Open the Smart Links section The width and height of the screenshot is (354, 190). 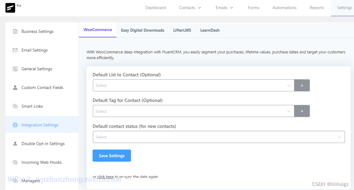[x=42, y=106]
